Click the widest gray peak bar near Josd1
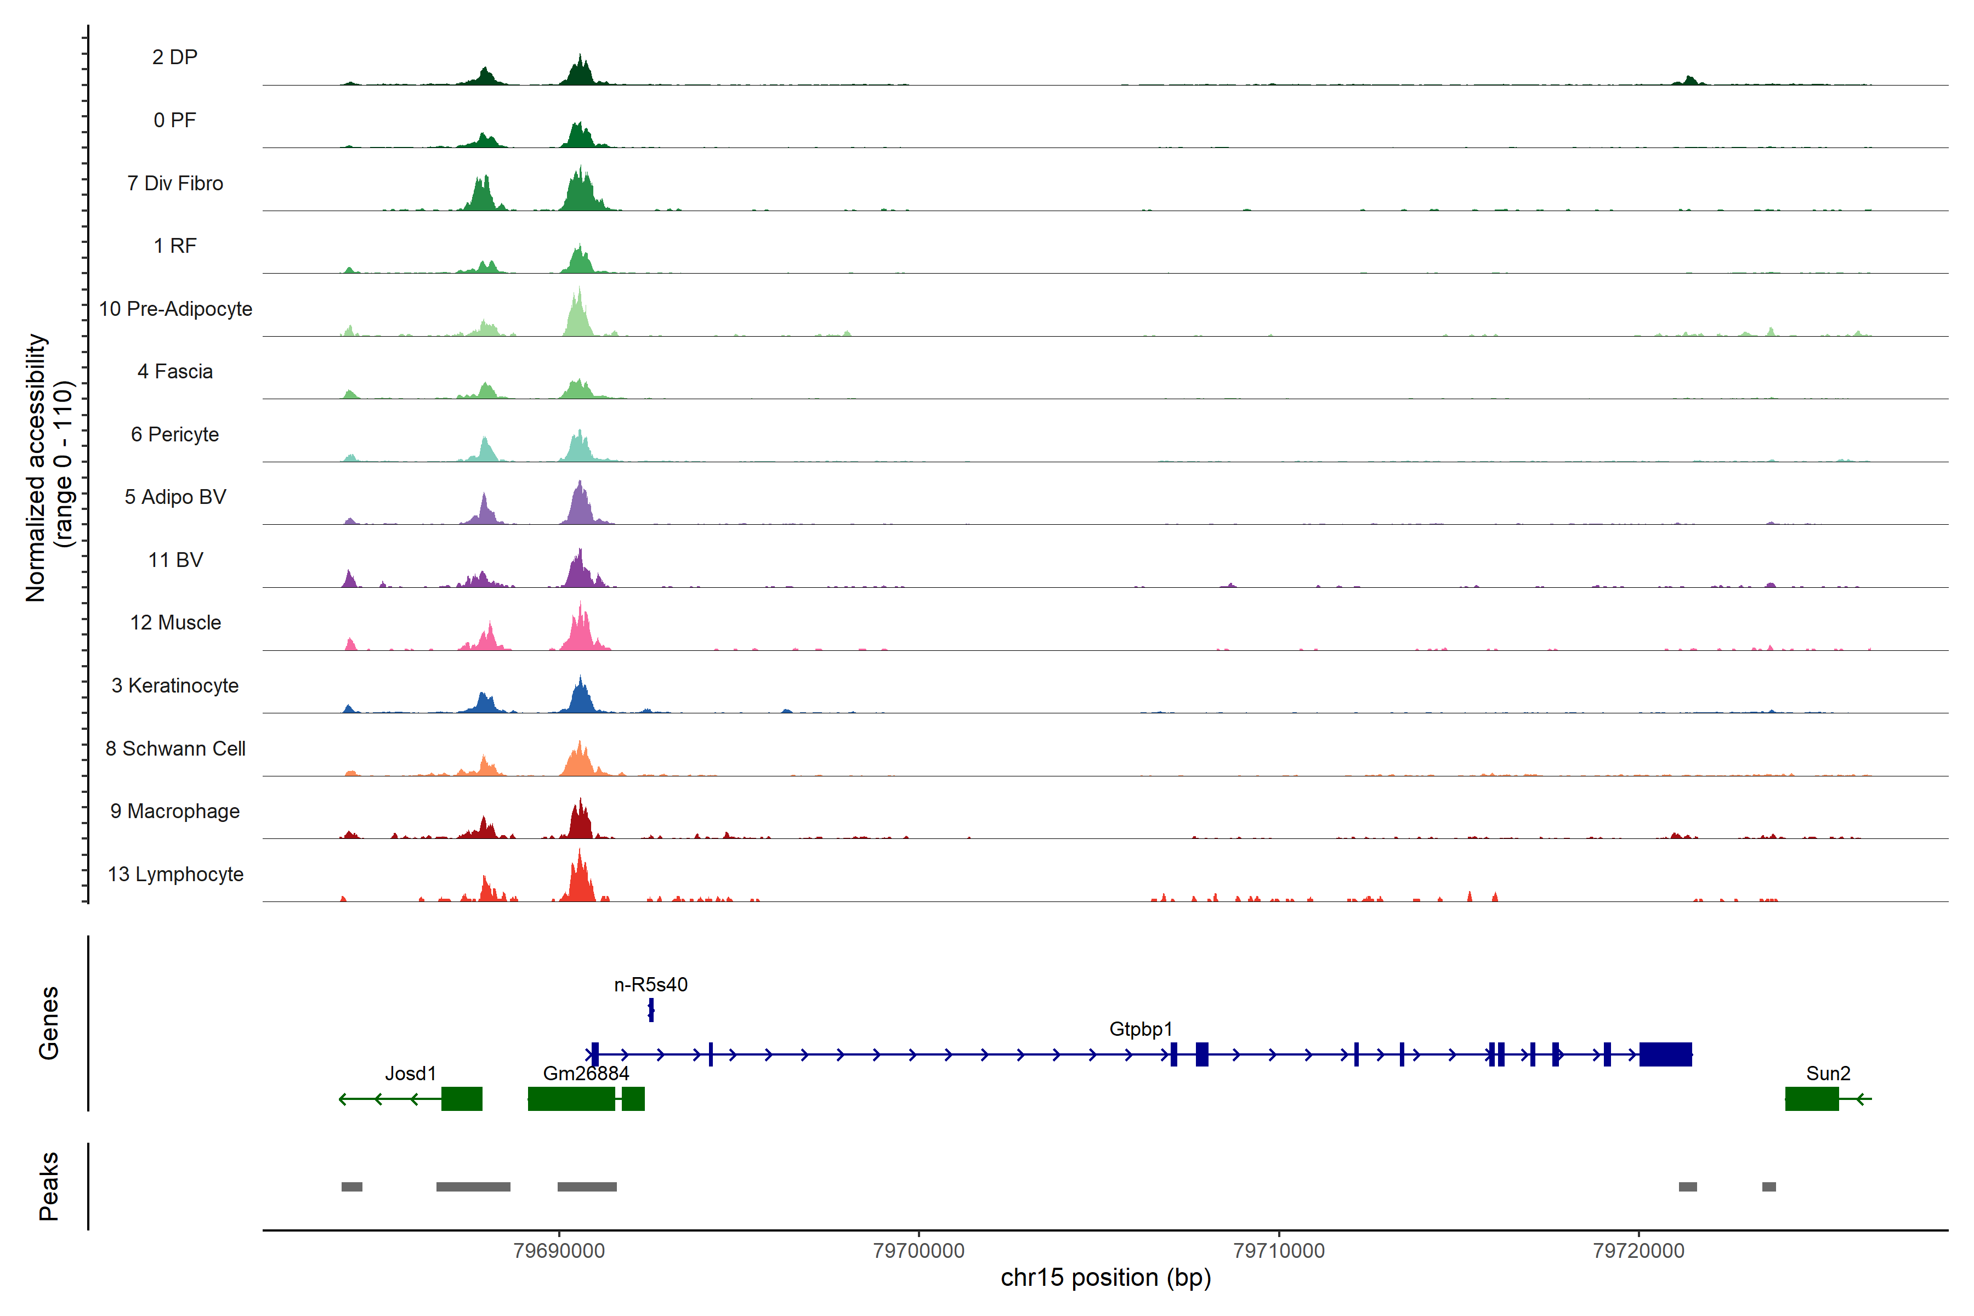Screen dimensions: 1974x1316 473,1187
